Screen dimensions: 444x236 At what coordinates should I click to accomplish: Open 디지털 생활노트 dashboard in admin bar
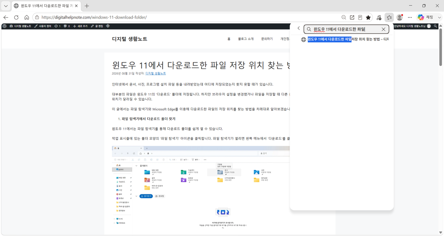[20, 26]
